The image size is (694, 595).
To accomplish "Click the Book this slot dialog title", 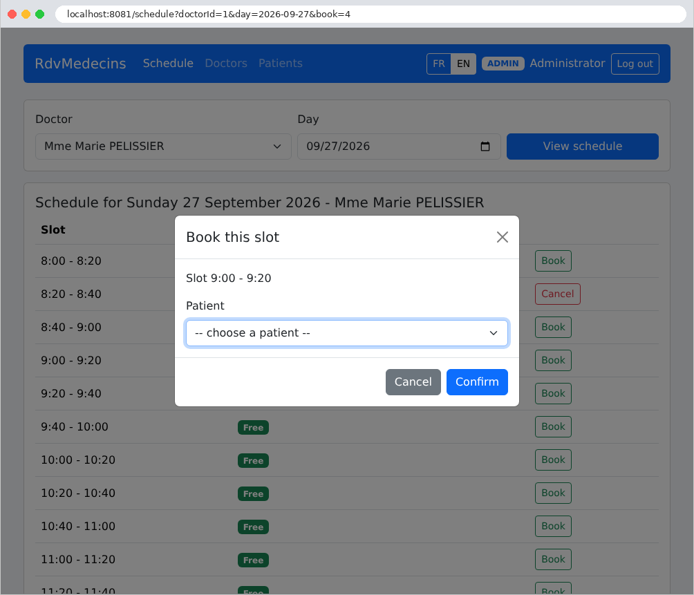I will 233,237.
